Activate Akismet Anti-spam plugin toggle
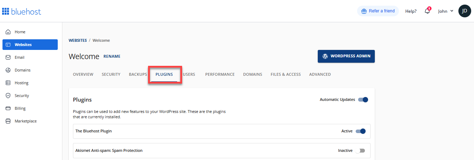 [x=360, y=151]
